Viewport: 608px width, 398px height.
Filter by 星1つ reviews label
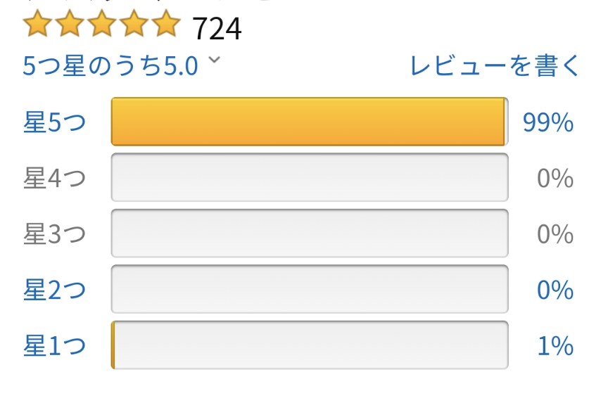54,345
